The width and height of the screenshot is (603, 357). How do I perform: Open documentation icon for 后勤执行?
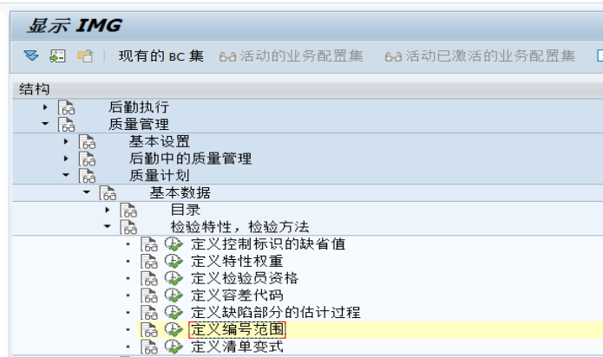[67, 107]
